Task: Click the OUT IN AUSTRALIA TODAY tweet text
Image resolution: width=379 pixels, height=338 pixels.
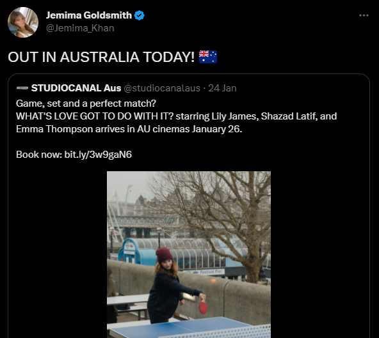Action: click(101, 57)
